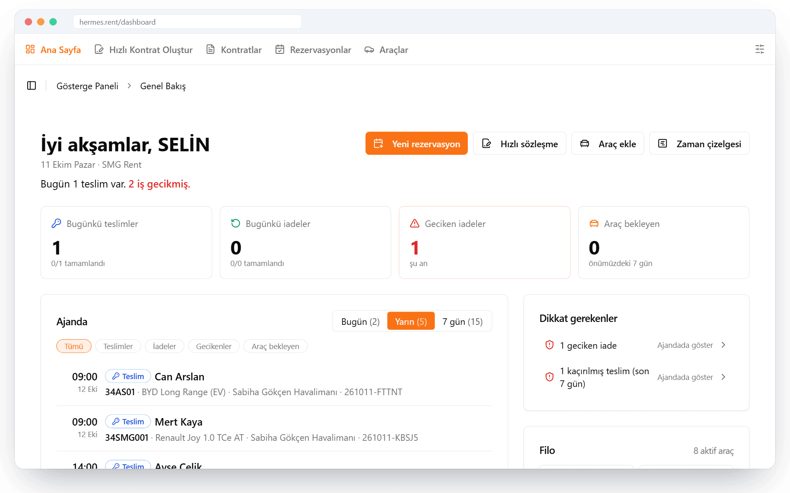Expand the 1 geciken iade chevron
Viewport: 790px width, 493px height.
tap(723, 345)
